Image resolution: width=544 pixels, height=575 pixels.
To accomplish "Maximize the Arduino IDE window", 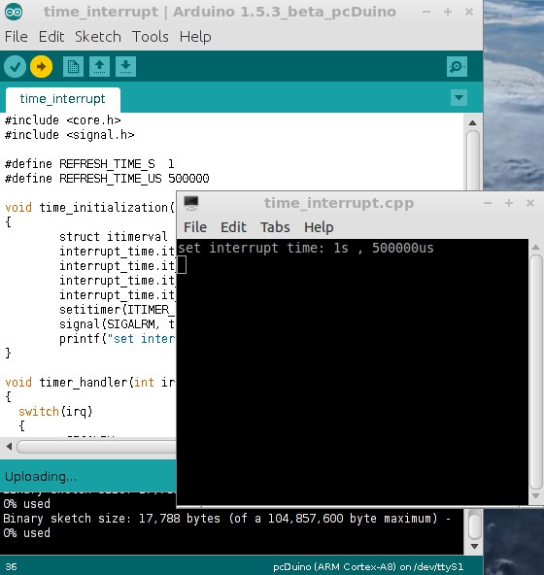I will point(448,12).
